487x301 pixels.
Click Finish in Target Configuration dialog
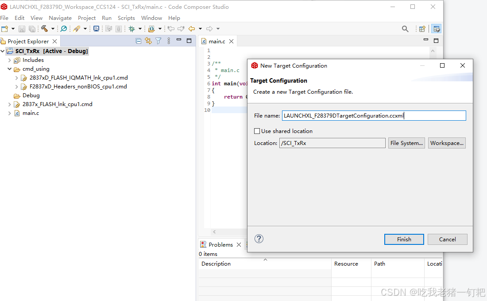click(x=404, y=239)
